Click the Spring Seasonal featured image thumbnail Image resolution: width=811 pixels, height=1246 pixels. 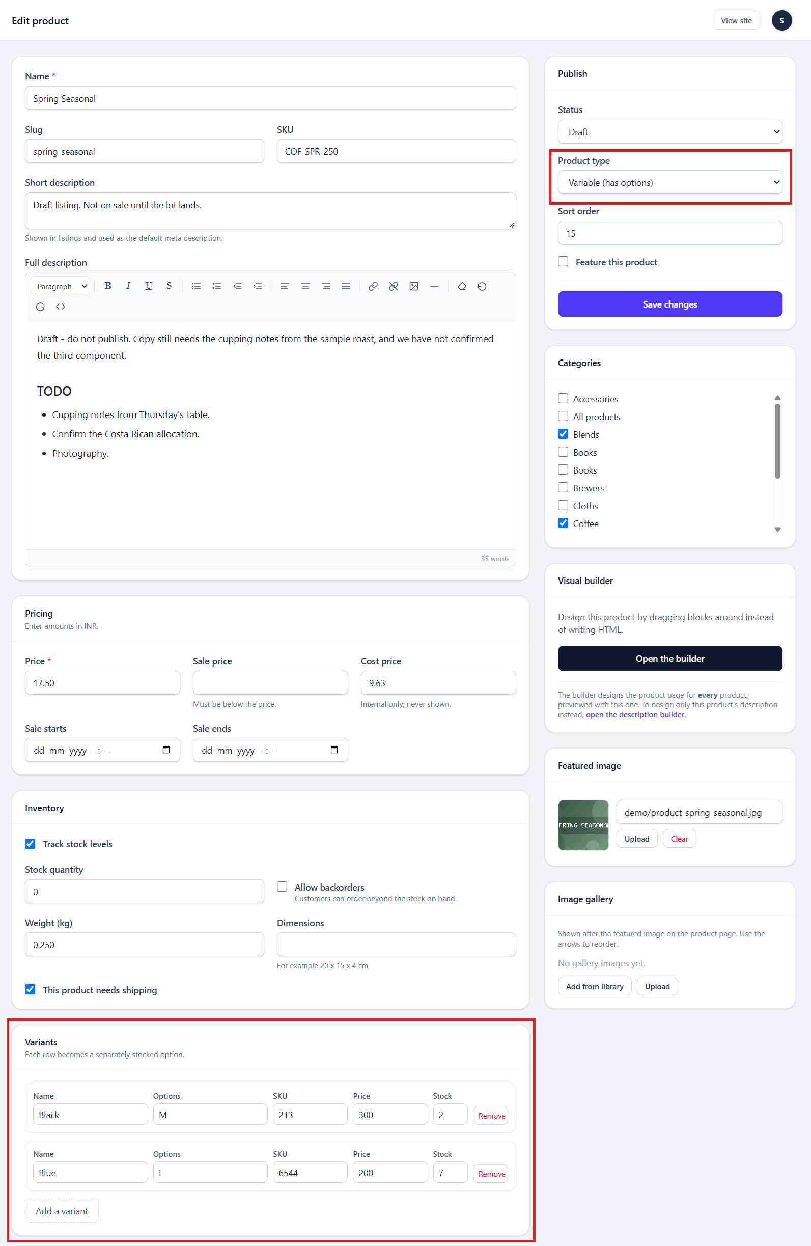tap(583, 825)
